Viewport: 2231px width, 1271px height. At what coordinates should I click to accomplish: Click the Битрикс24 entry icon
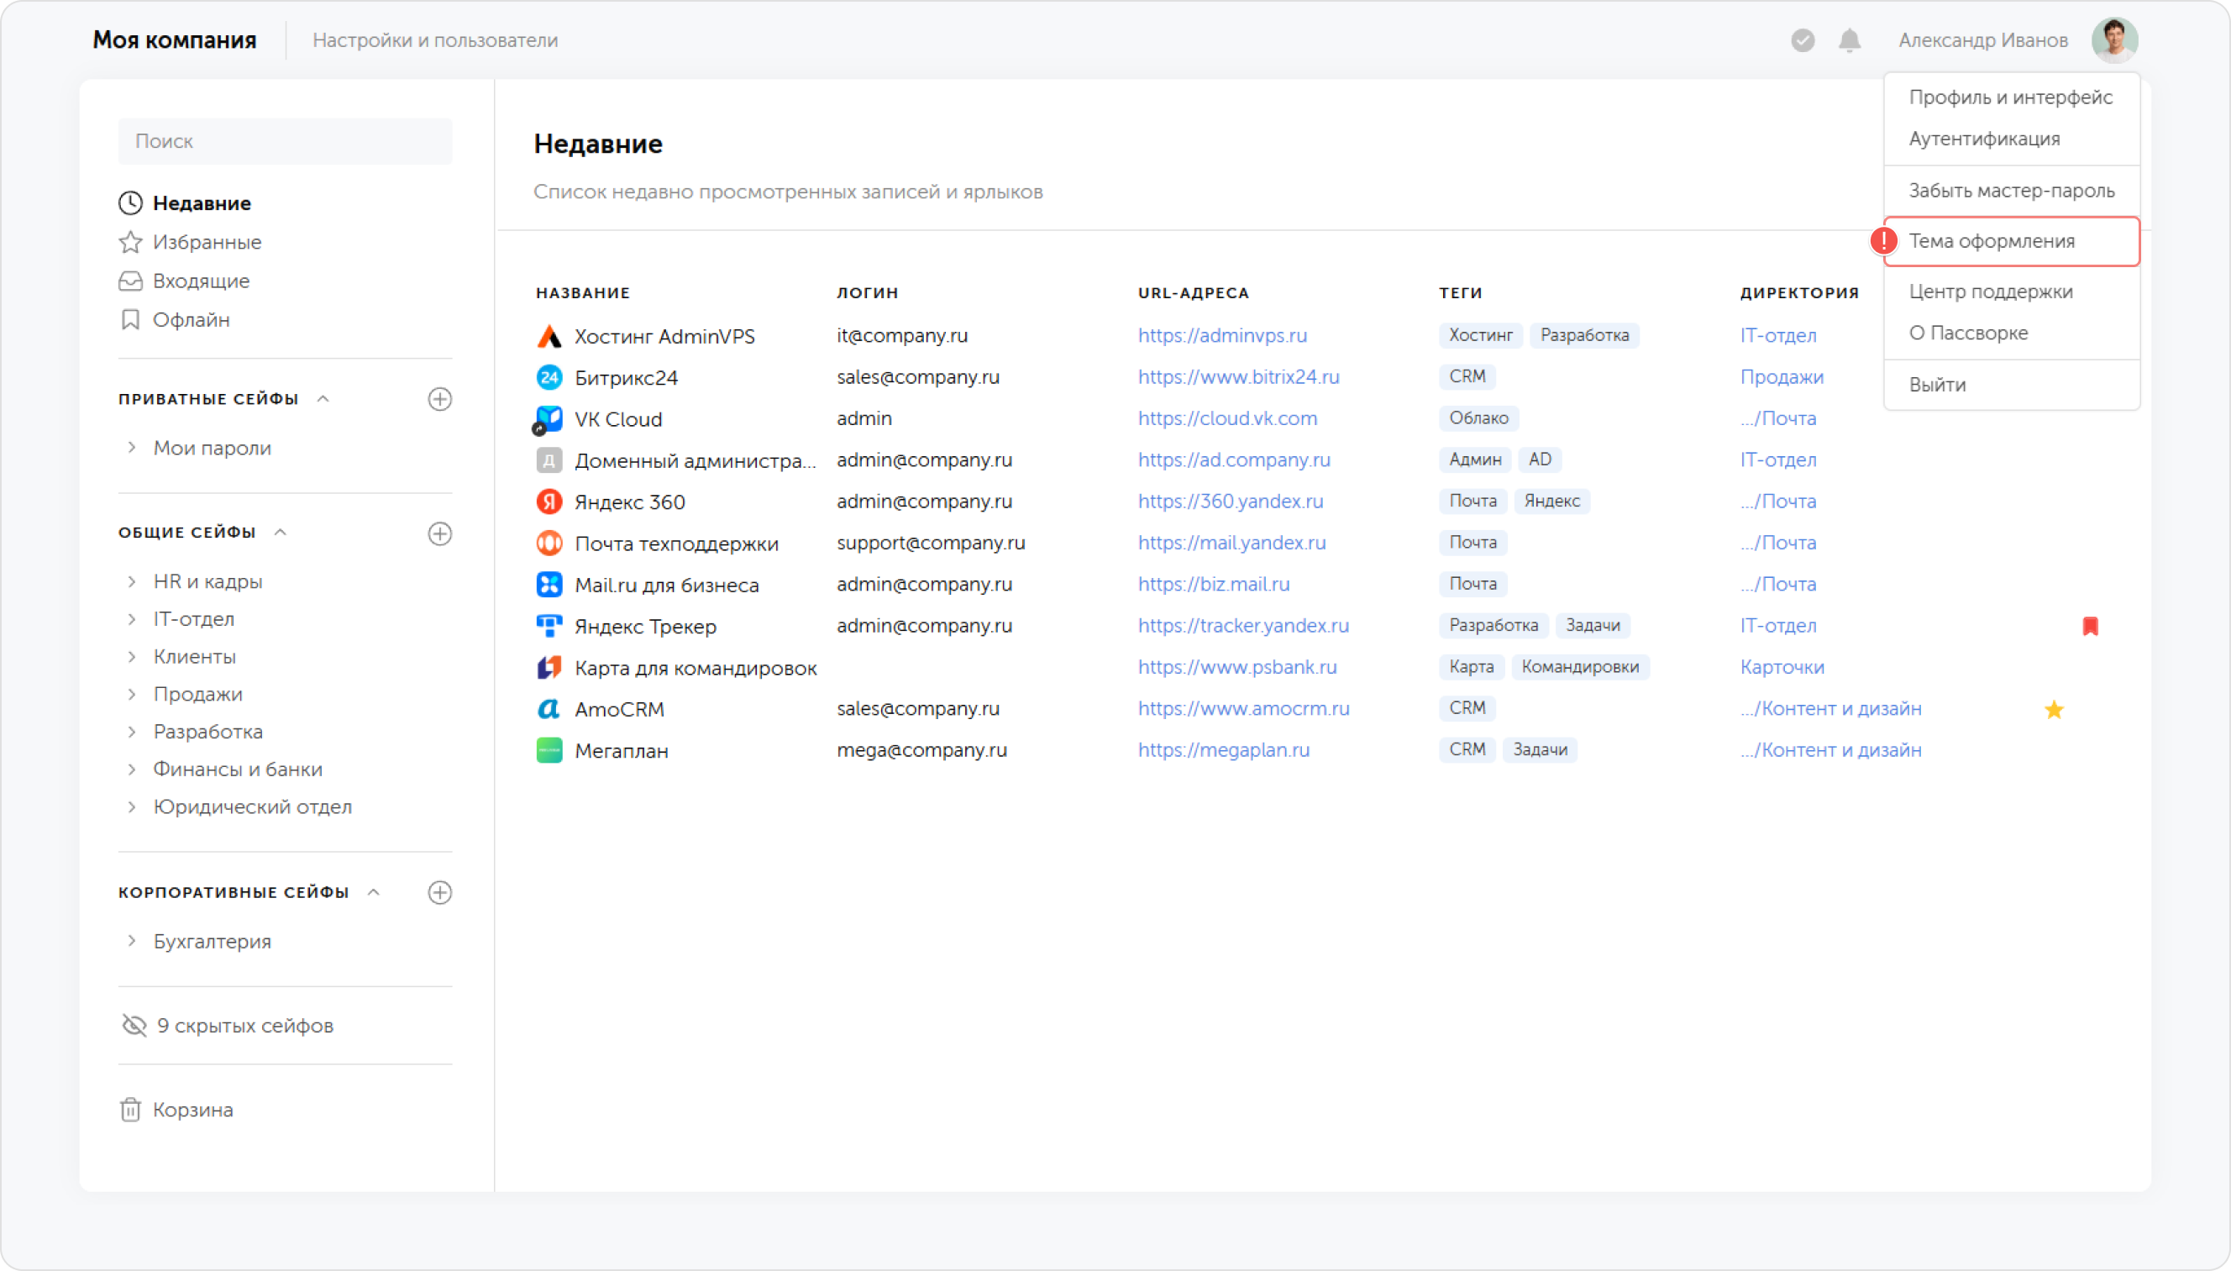click(549, 377)
